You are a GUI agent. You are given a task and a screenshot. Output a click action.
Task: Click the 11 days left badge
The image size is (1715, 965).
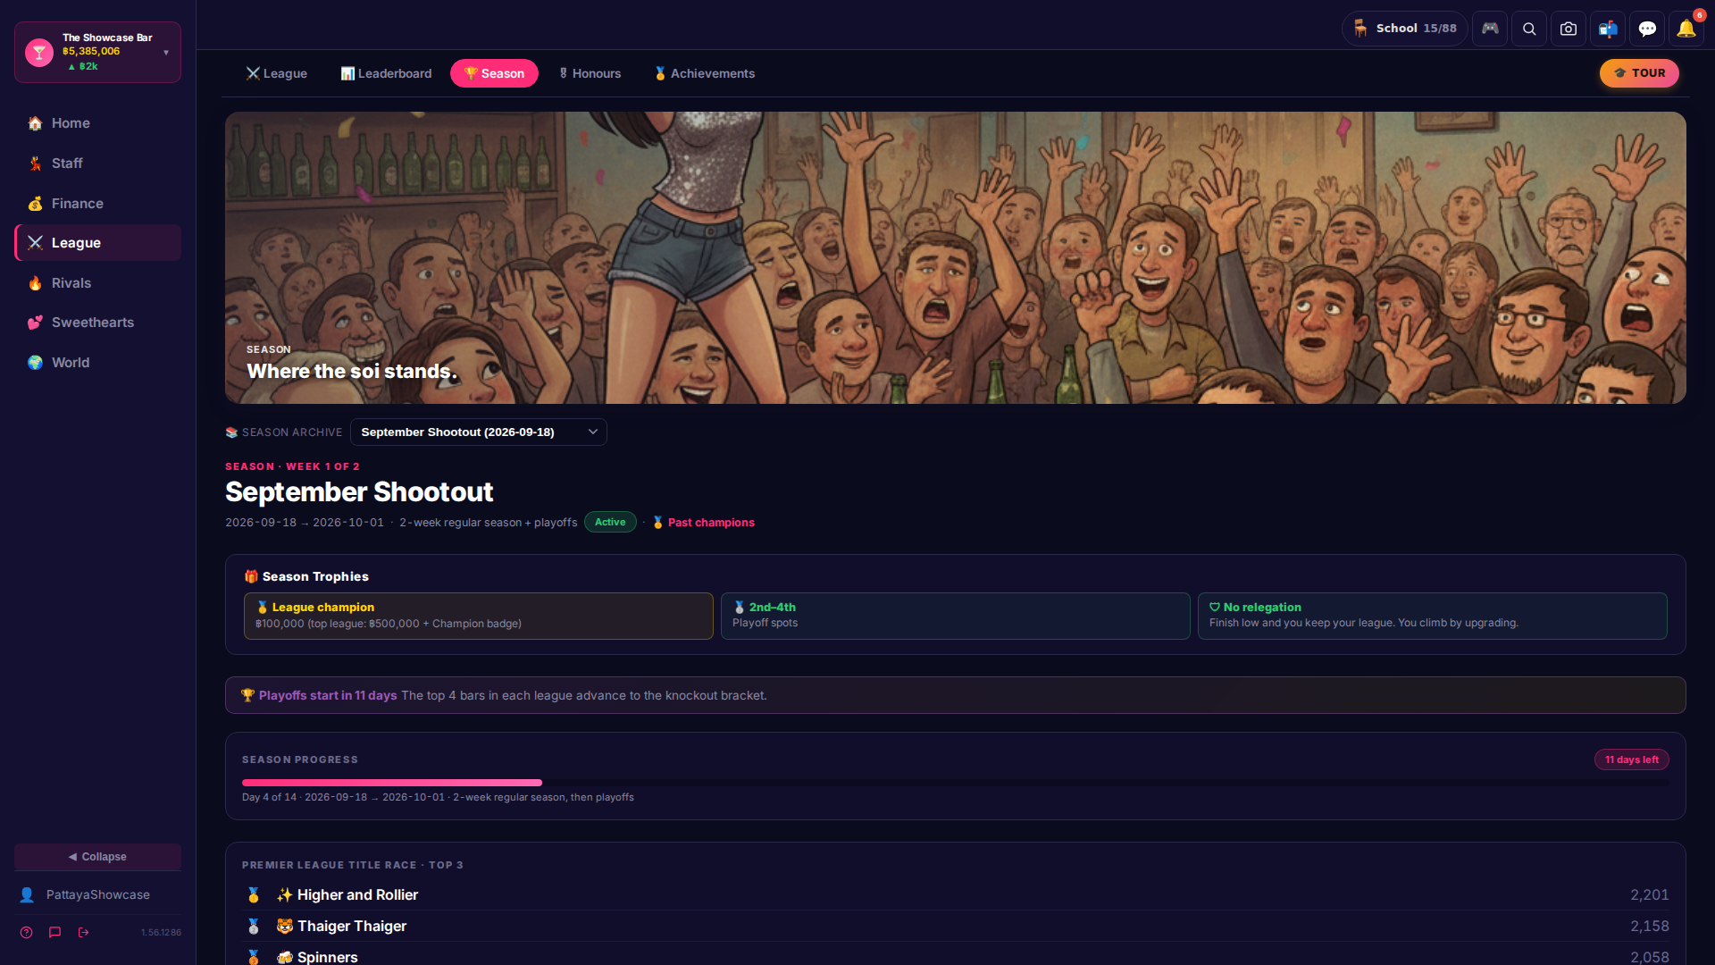tap(1632, 759)
